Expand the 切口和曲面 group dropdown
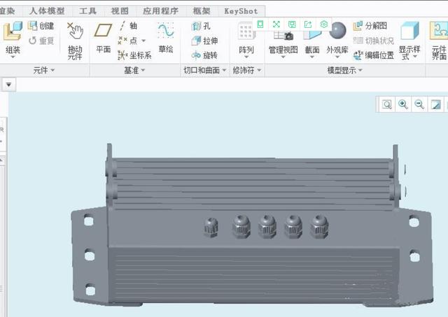448x317 pixels. (224, 70)
